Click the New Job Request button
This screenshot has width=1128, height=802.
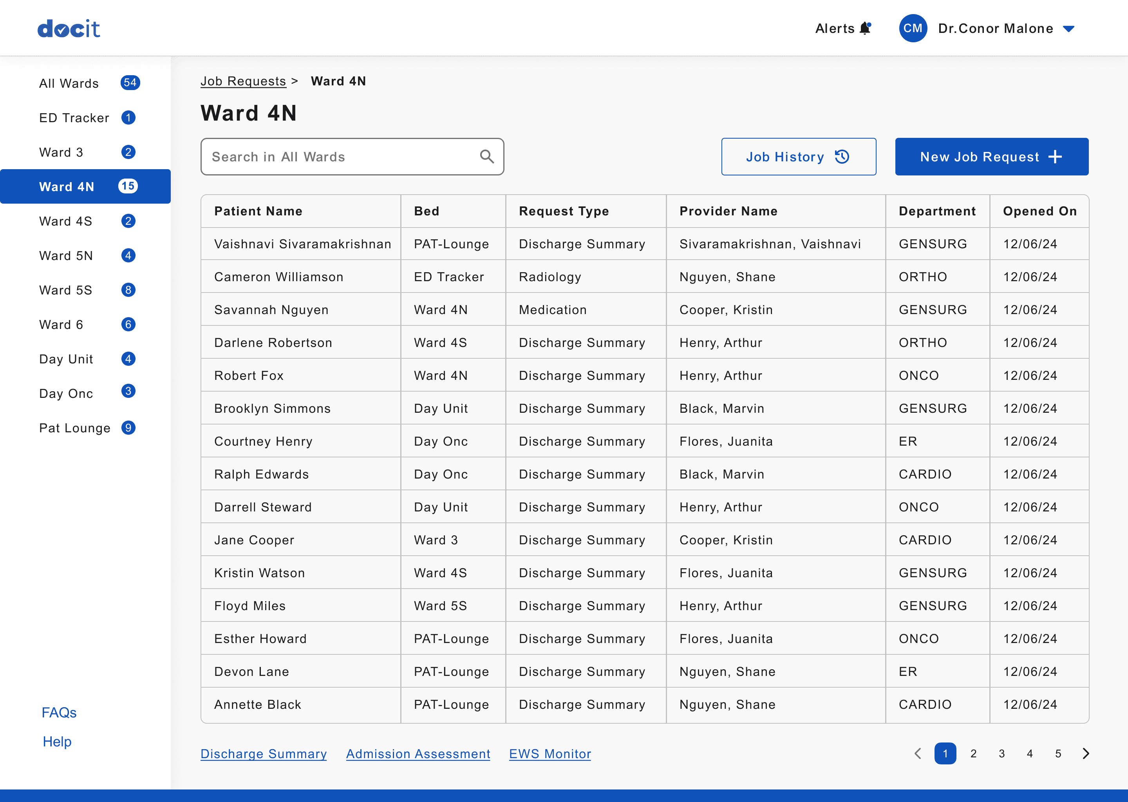[991, 157]
